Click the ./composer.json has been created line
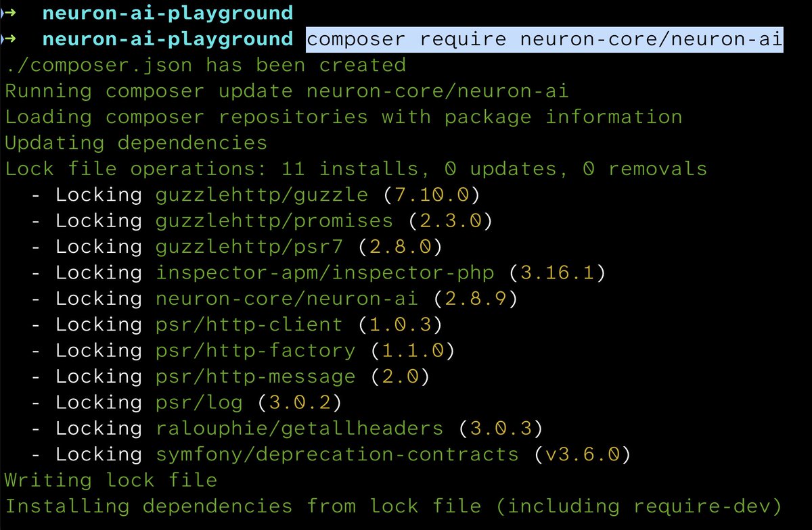 click(x=203, y=65)
